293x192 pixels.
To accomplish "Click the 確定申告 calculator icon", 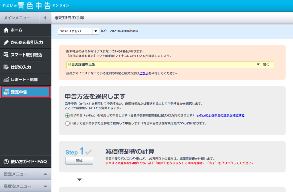I will pos(6,92).
